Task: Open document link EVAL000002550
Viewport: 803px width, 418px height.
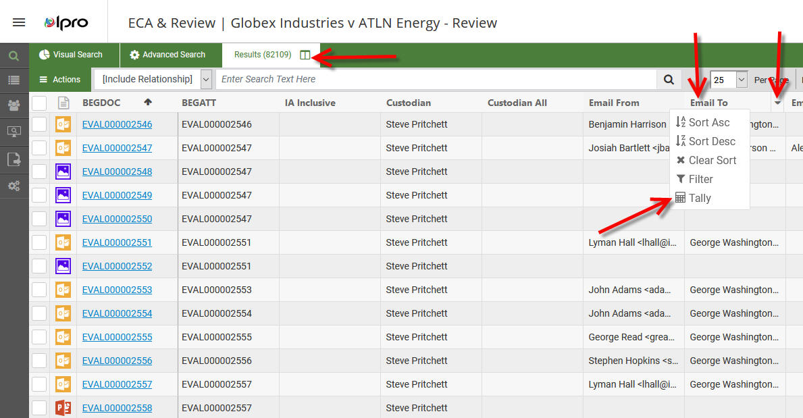Action: (118, 219)
